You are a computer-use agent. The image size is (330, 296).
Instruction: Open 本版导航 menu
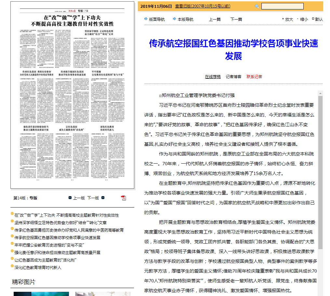pyautogui.click(x=185, y=20)
